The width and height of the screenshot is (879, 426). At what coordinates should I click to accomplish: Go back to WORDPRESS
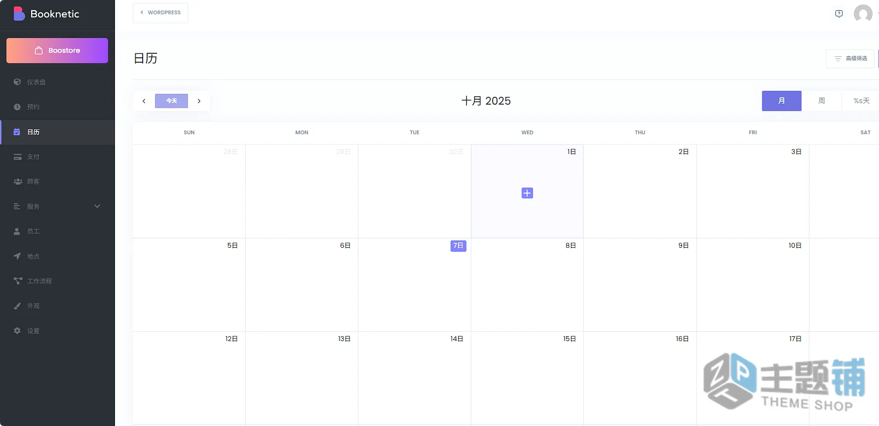point(160,12)
